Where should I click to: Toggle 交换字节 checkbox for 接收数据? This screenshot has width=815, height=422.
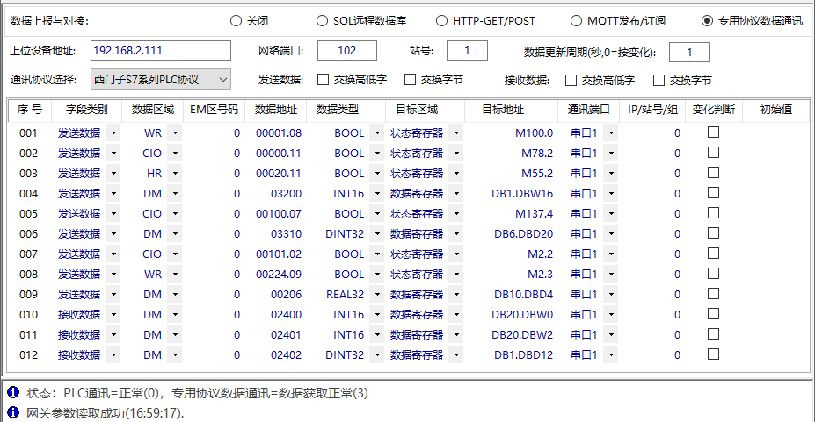click(659, 80)
